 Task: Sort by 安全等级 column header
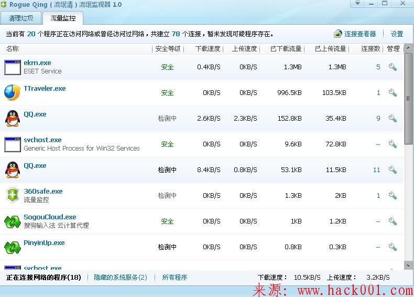coord(168,49)
